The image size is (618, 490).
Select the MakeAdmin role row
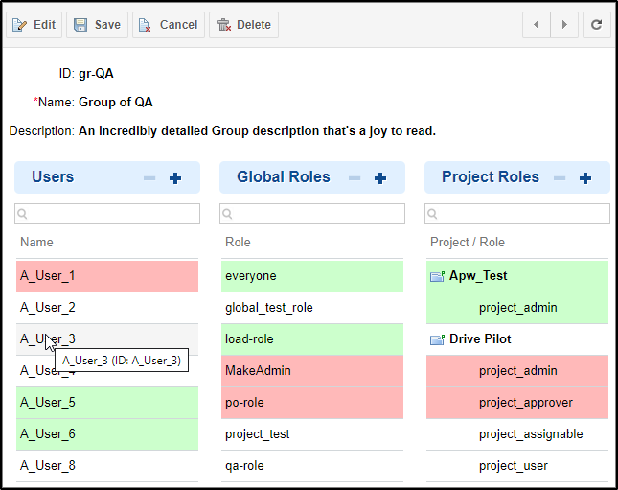point(312,371)
